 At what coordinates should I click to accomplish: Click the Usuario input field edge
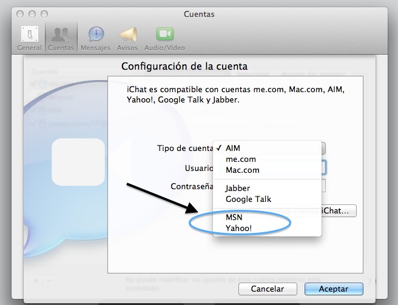323,167
